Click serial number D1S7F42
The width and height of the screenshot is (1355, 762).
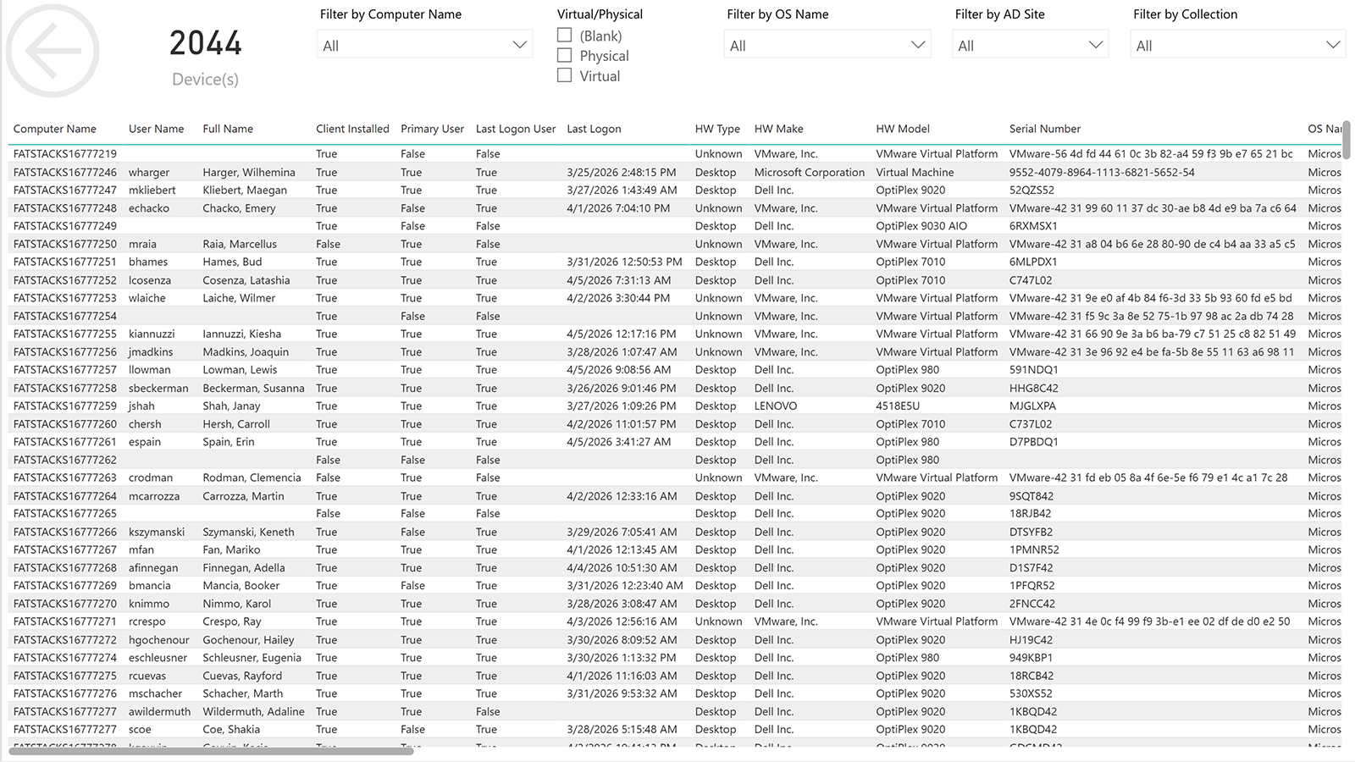(1031, 568)
